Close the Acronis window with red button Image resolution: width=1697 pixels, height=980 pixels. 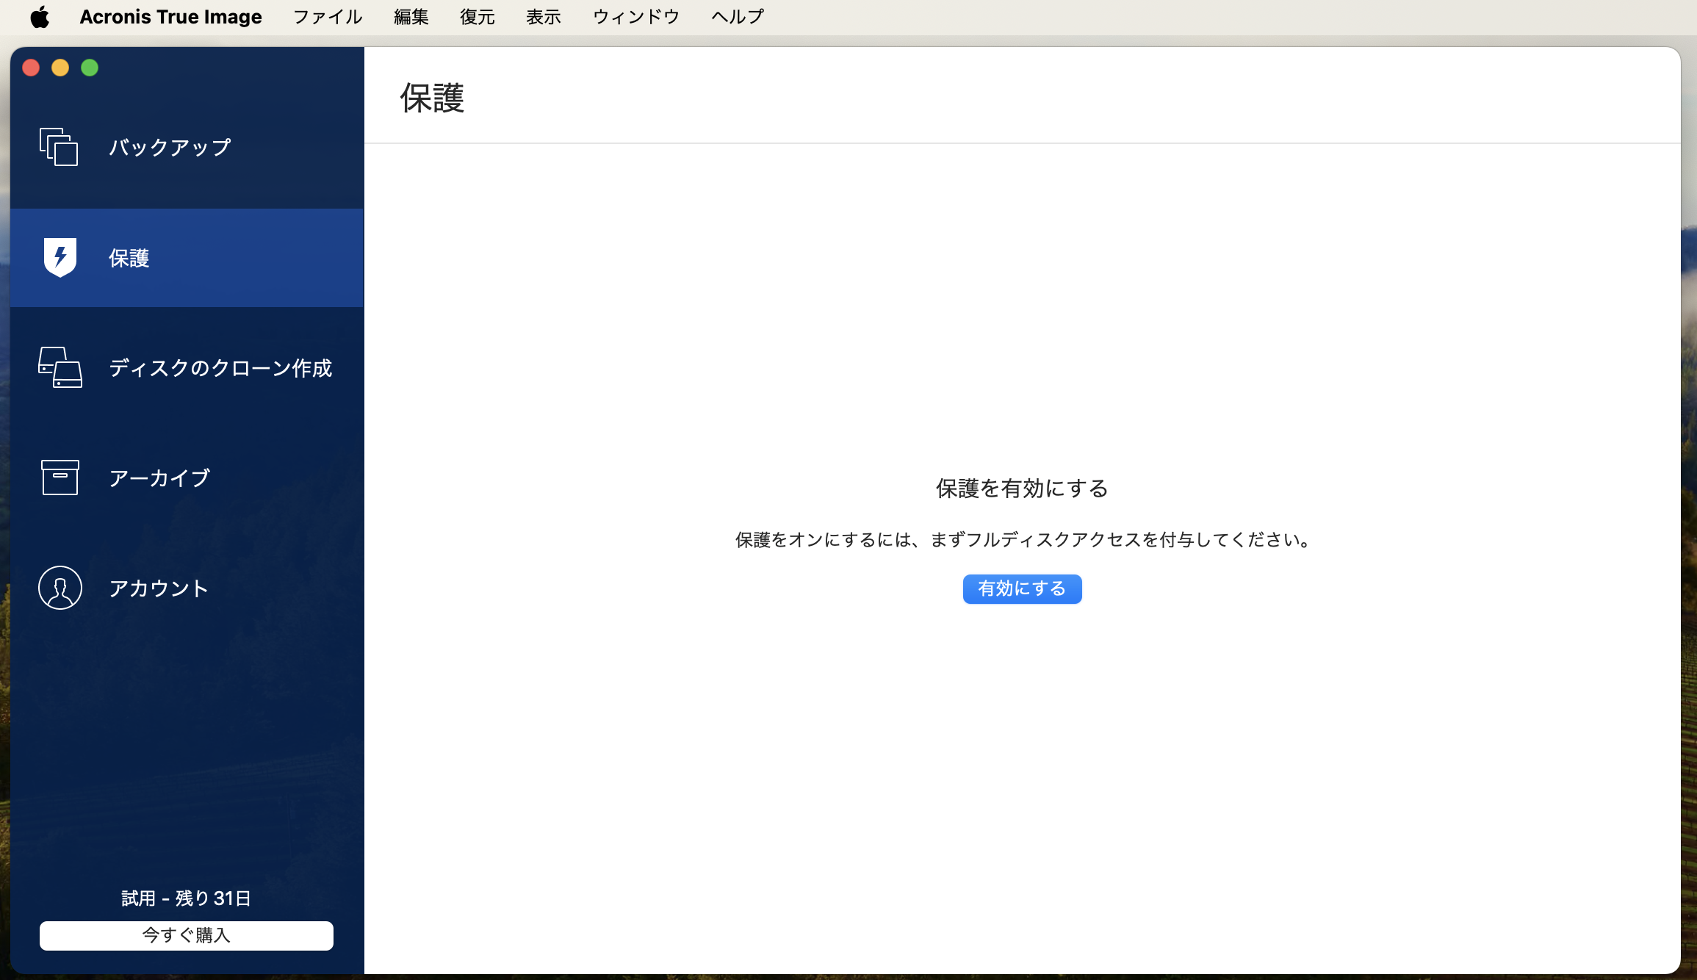(x=31, y=68)
